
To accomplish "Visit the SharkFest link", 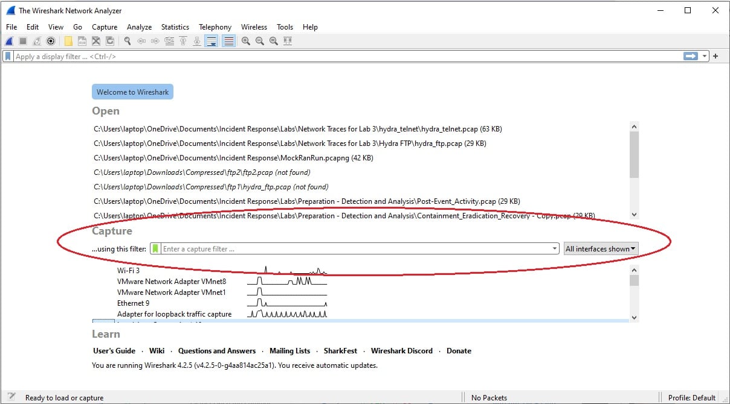I will [340, 350].
